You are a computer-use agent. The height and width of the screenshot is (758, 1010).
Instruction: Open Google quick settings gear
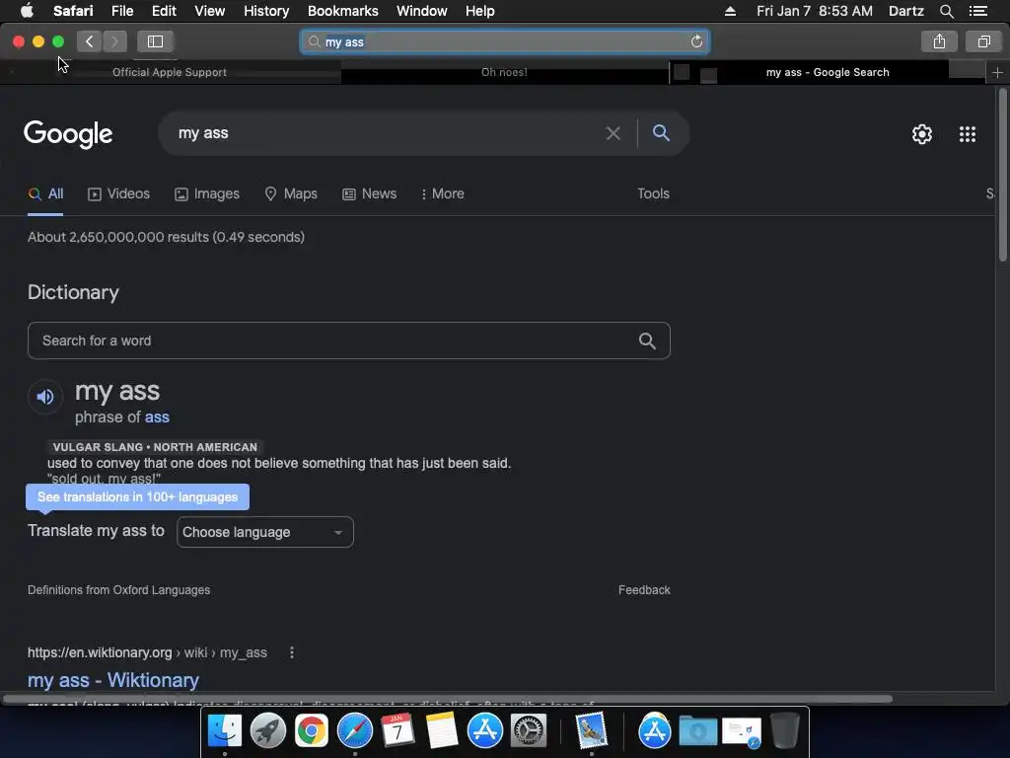pyautogui.click(x=922, y=134)
